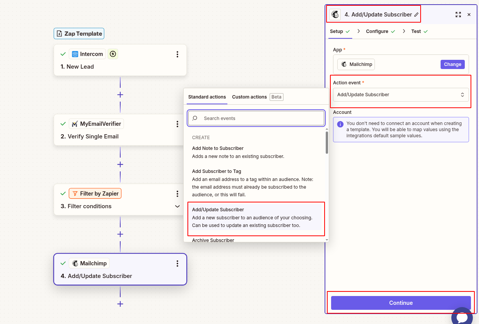Screen dimensions: 479x324
Task: Expand the Filter conditions chevron
Action: [177, 206]
